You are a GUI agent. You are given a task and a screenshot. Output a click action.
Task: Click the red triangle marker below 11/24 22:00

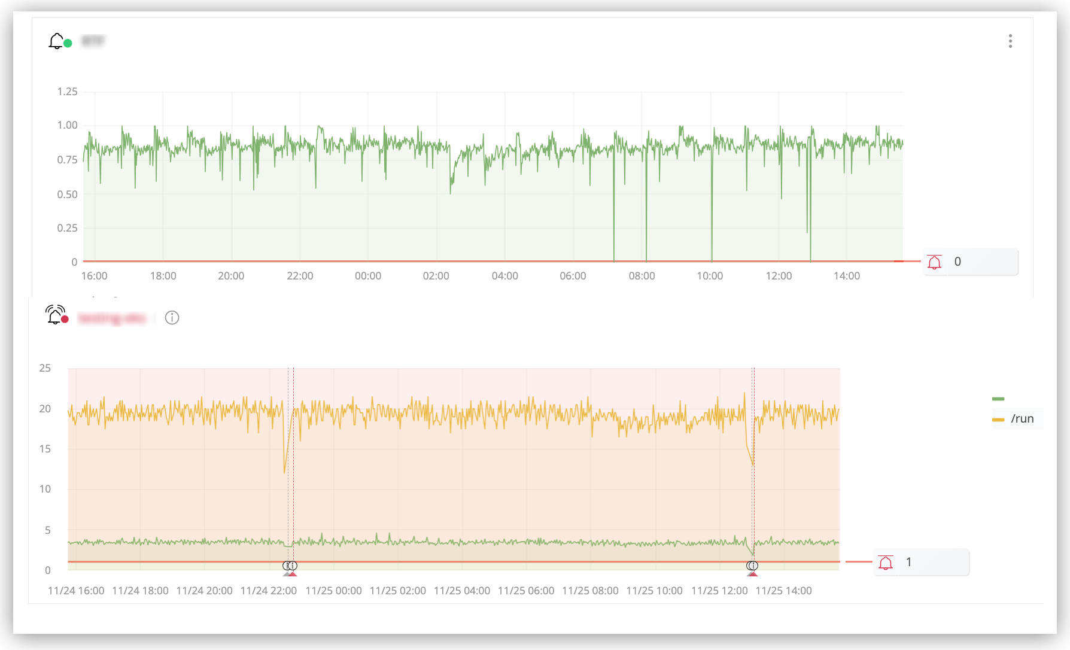pyautogui.click(x=293, y=574)
